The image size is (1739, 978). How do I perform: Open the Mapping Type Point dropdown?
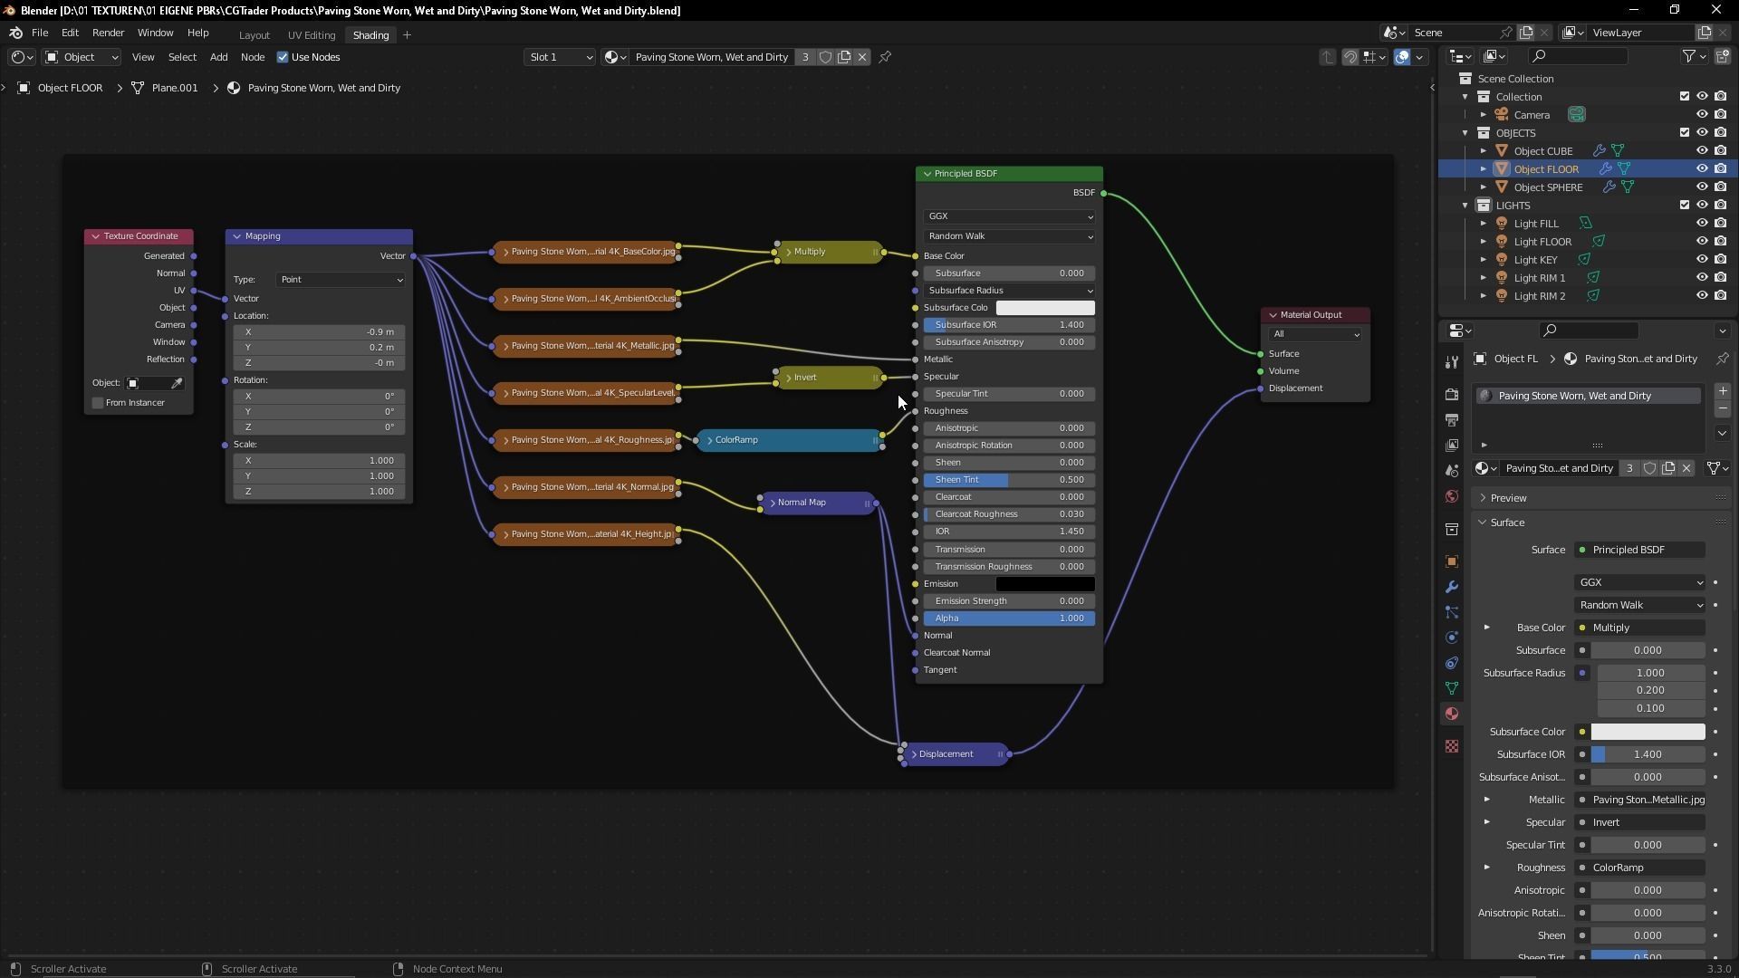point(341,280)
